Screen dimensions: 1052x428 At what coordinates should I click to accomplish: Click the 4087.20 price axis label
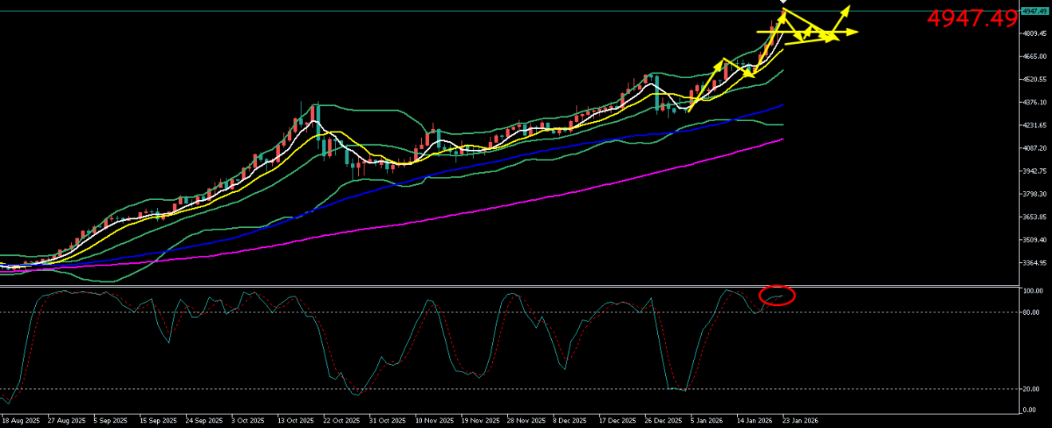pyautogui.click(x=1034, y=148)
